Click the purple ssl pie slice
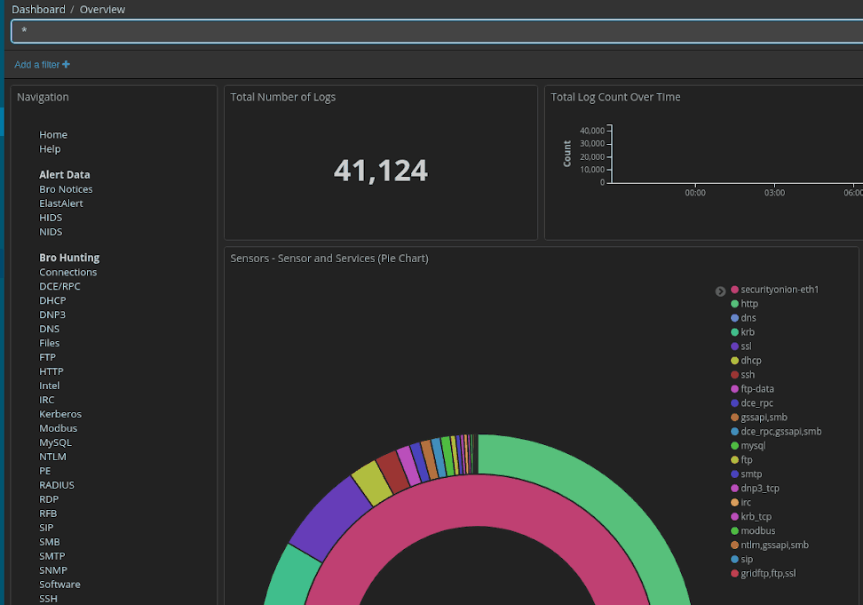This screenshot has width=863, height=605. [x=332, y=516]
